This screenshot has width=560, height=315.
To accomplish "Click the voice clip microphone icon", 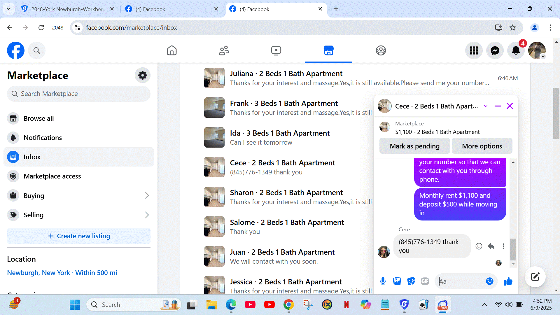I will pyautogui.click(x=383, y=281).
